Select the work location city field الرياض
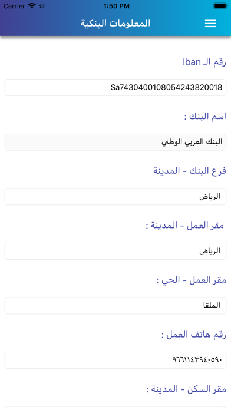 [x=115, y=251]
